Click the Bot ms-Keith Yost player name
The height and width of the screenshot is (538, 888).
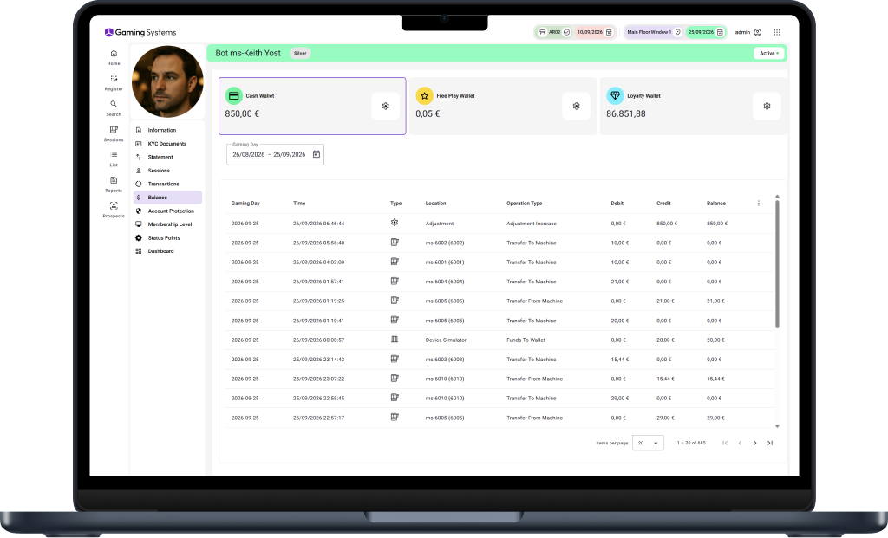248,53
